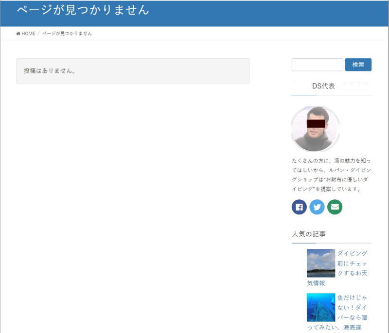Click the blue page header banner

click(194, 11)
